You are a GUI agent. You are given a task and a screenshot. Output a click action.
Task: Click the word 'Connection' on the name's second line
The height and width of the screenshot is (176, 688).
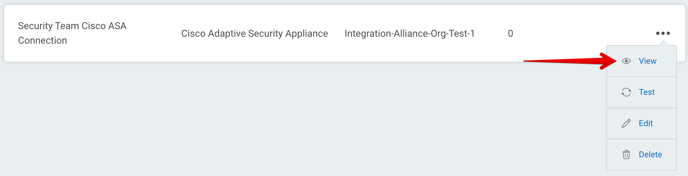click(x=43, y=41)
